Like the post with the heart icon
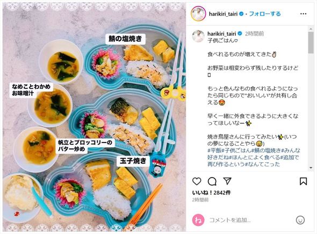Viewport: 317px width, 234px height. coord(197,181)
